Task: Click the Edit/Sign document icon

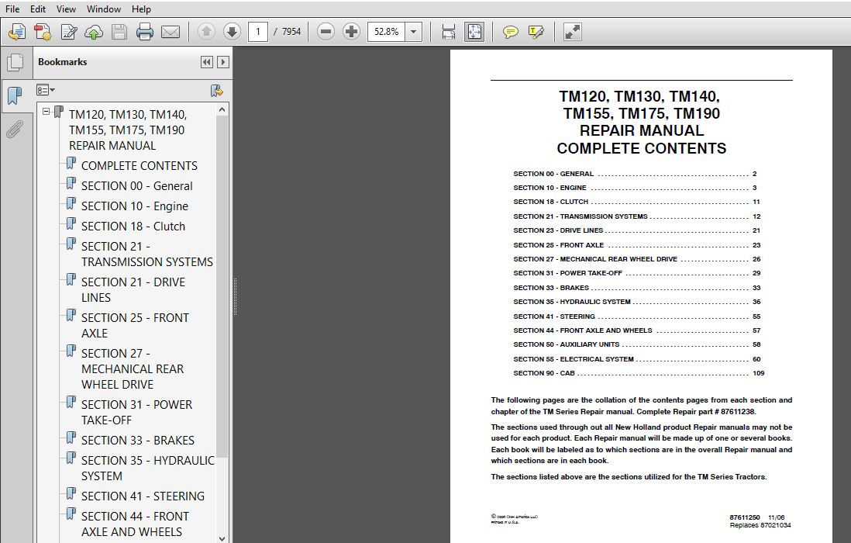Action: [68, 32]
